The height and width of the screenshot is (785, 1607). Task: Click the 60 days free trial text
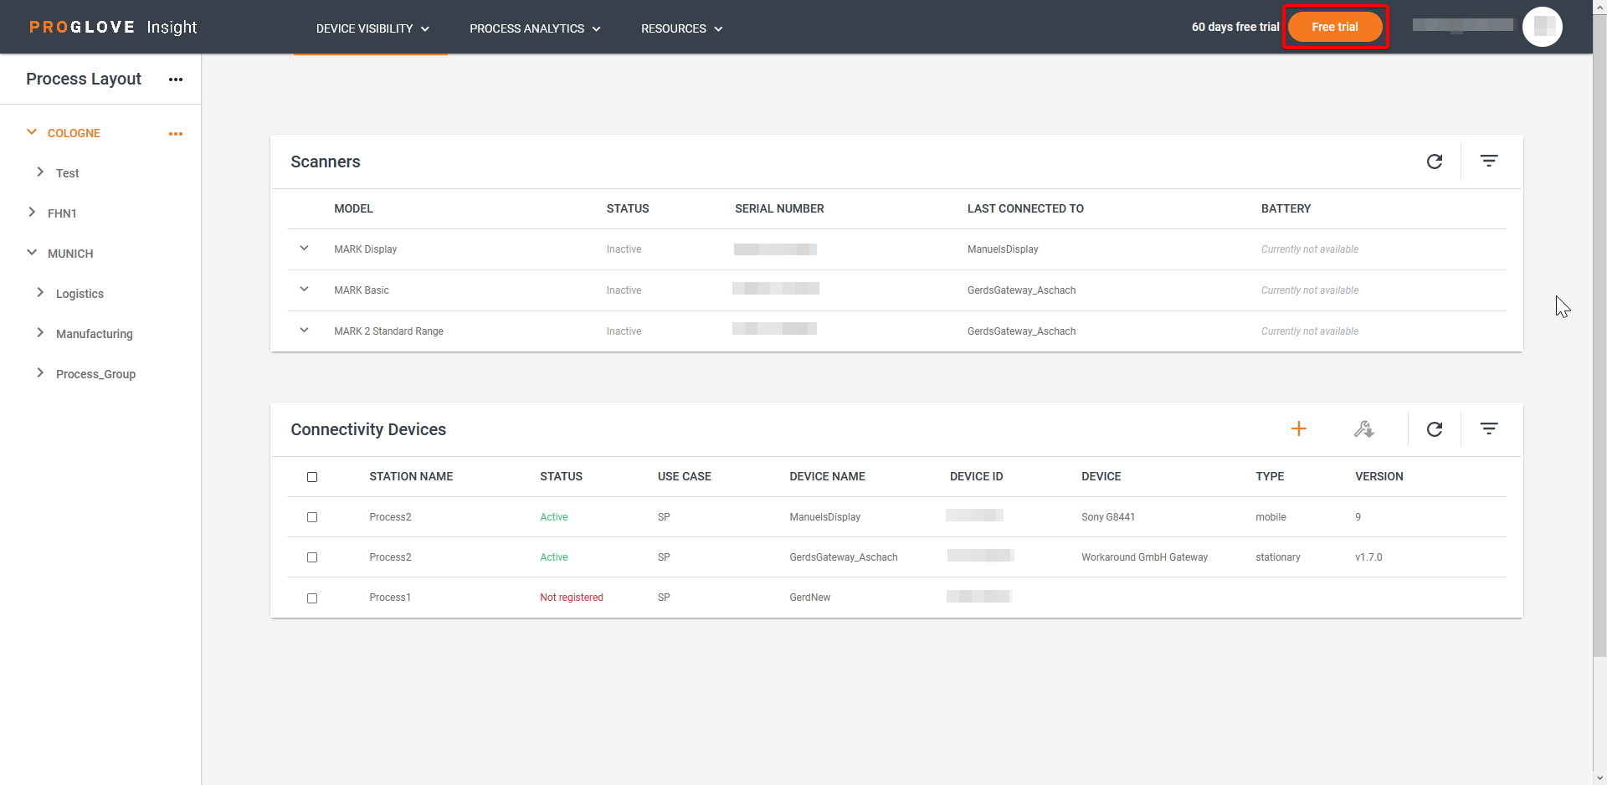[x=1235, y=27]
